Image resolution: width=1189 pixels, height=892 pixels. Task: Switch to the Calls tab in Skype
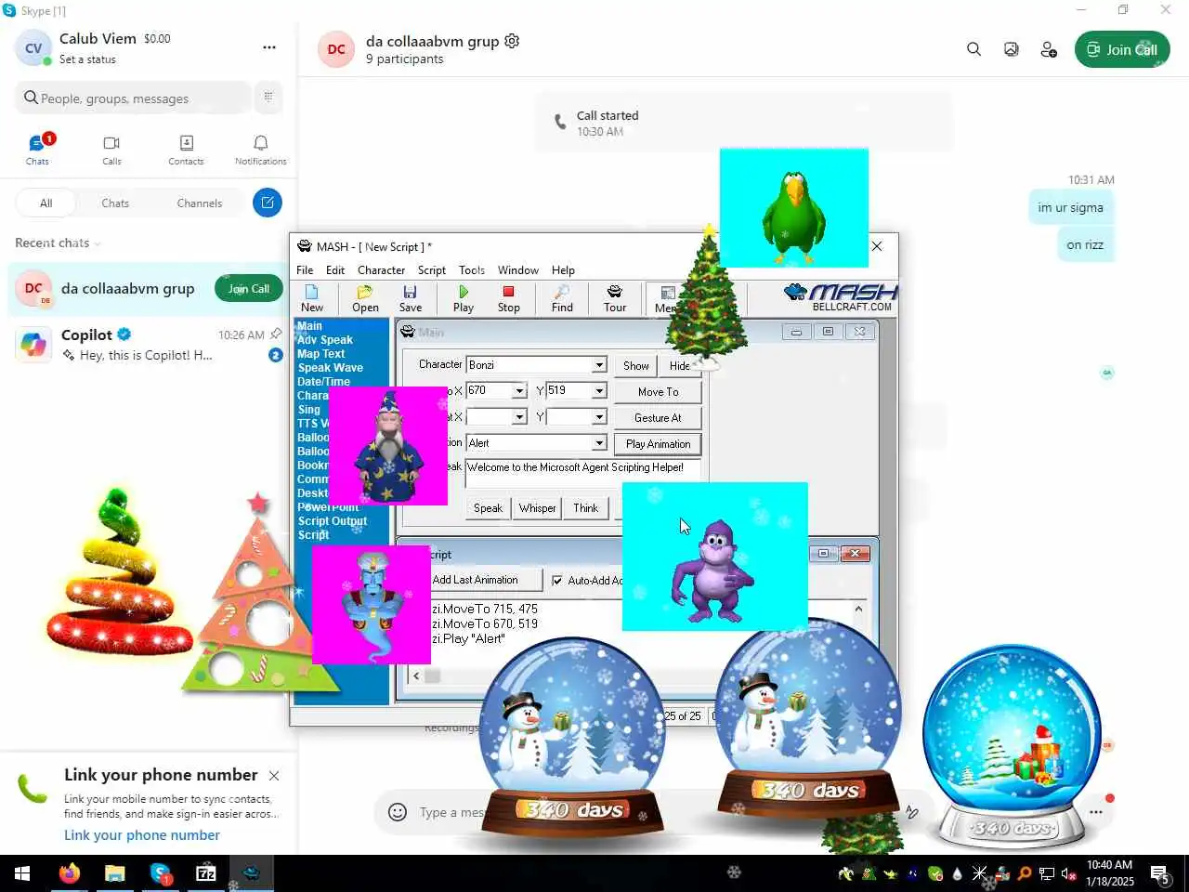pyautogui.click(x=111, y=149)
